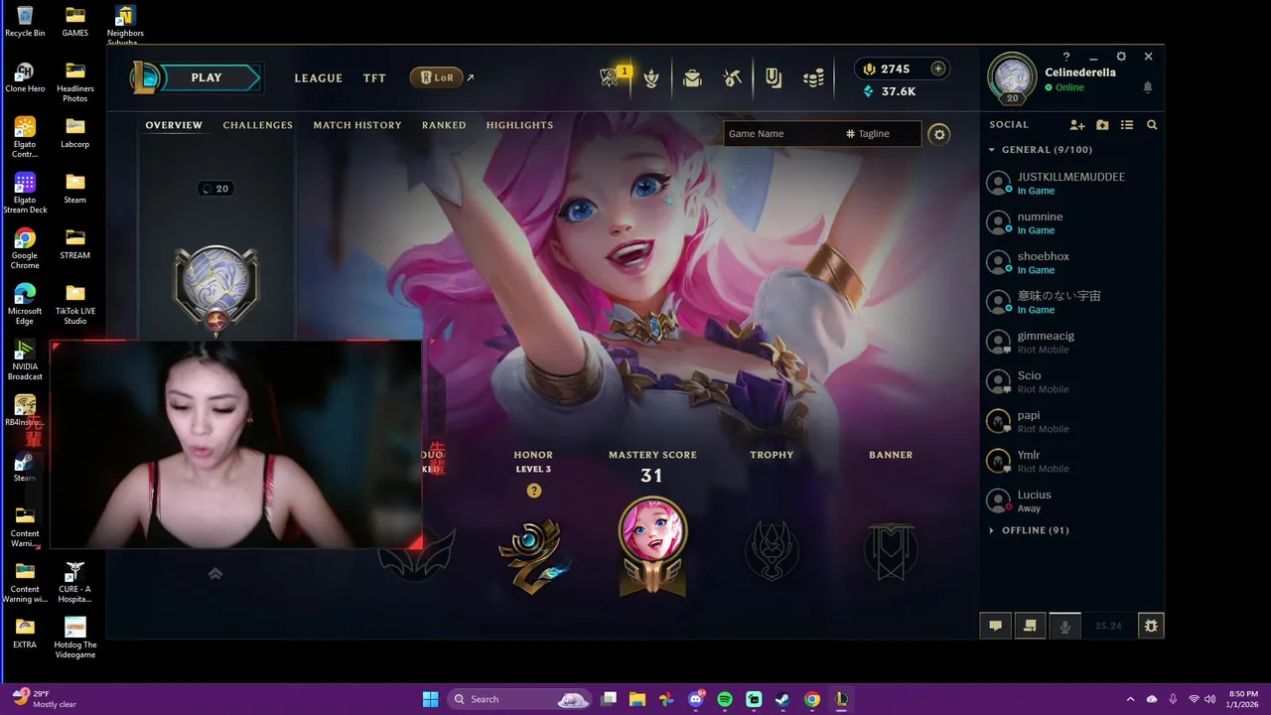The image size is (1271, 715).
Task: Open the Ranked tab
Action: [444, 125]
